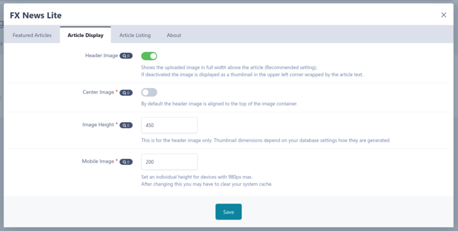Image resolution: width=458 pixels, height=231 pixels.
Task: Close the FX News Lite dialog
Action: click(443, 15)
